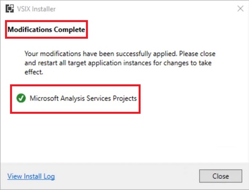Click the word "Complete" in the heading

[70, 30]
